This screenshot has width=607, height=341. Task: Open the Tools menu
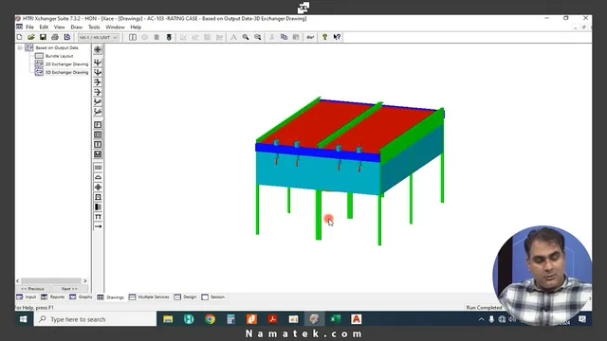(x=94, y=27)
